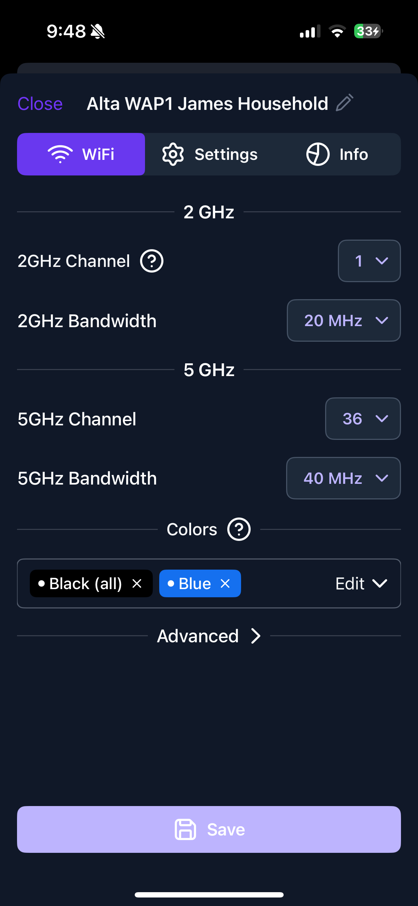Open the 2GHz Channel dropdown
Image resolution: width=418 pixels, height=906 pixels.
[x=369, y=261]
